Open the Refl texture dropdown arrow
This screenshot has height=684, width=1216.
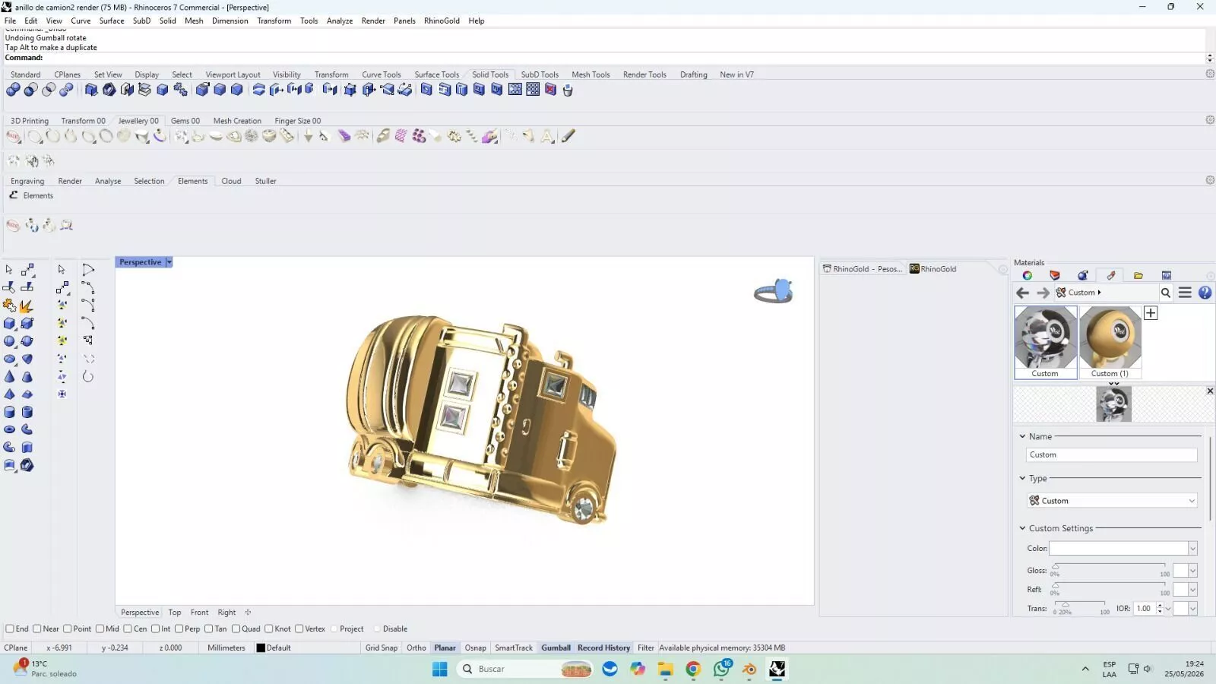(1192, 590)
